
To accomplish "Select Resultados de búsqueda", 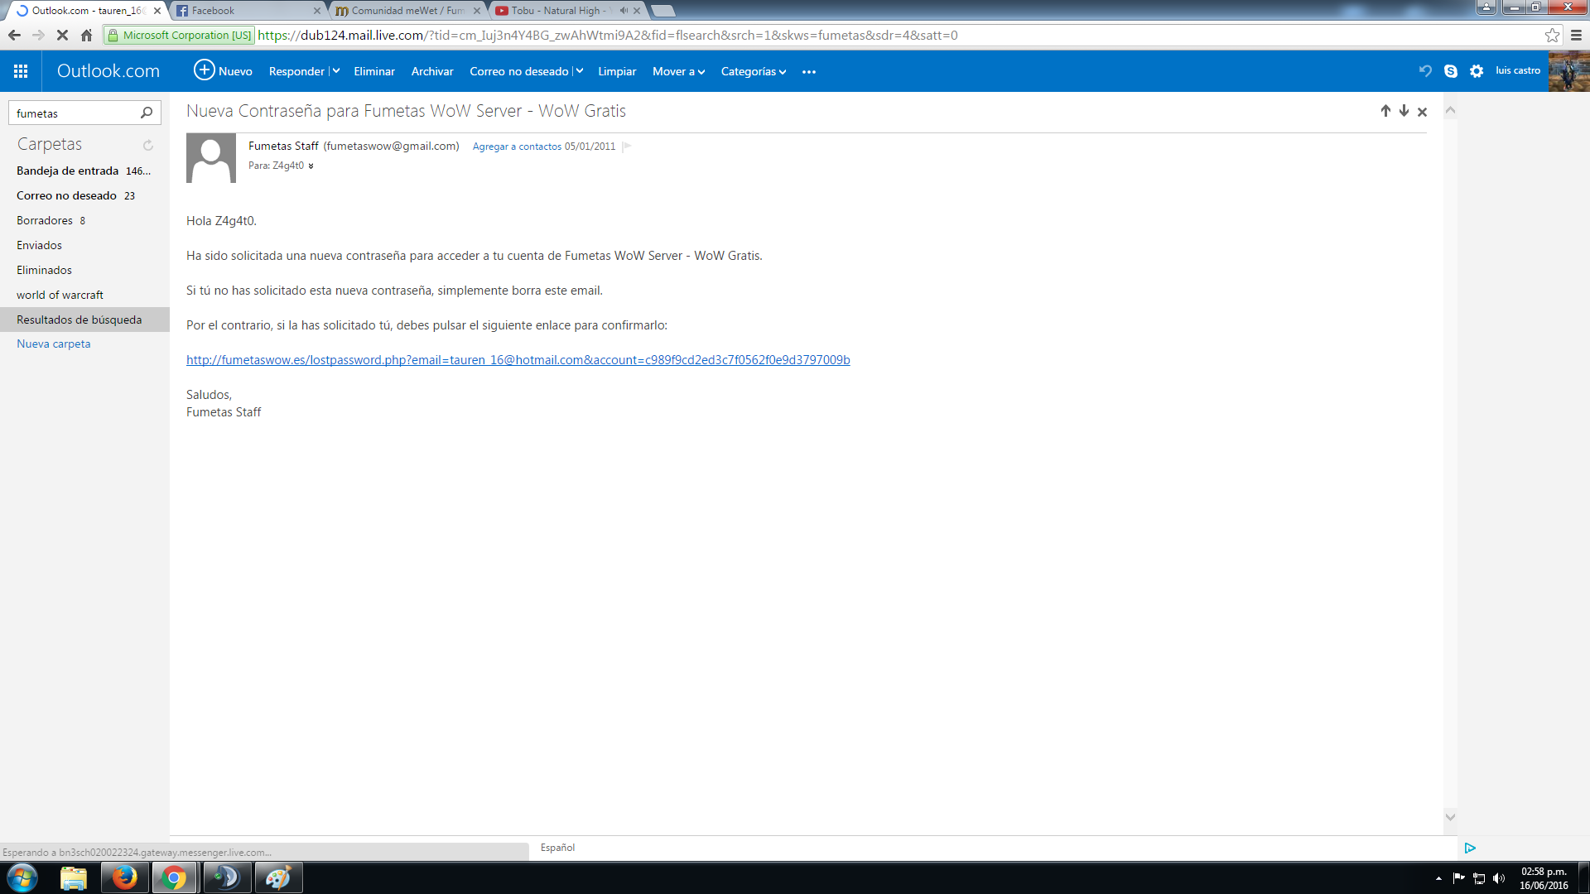I will [x=84, y=320].
